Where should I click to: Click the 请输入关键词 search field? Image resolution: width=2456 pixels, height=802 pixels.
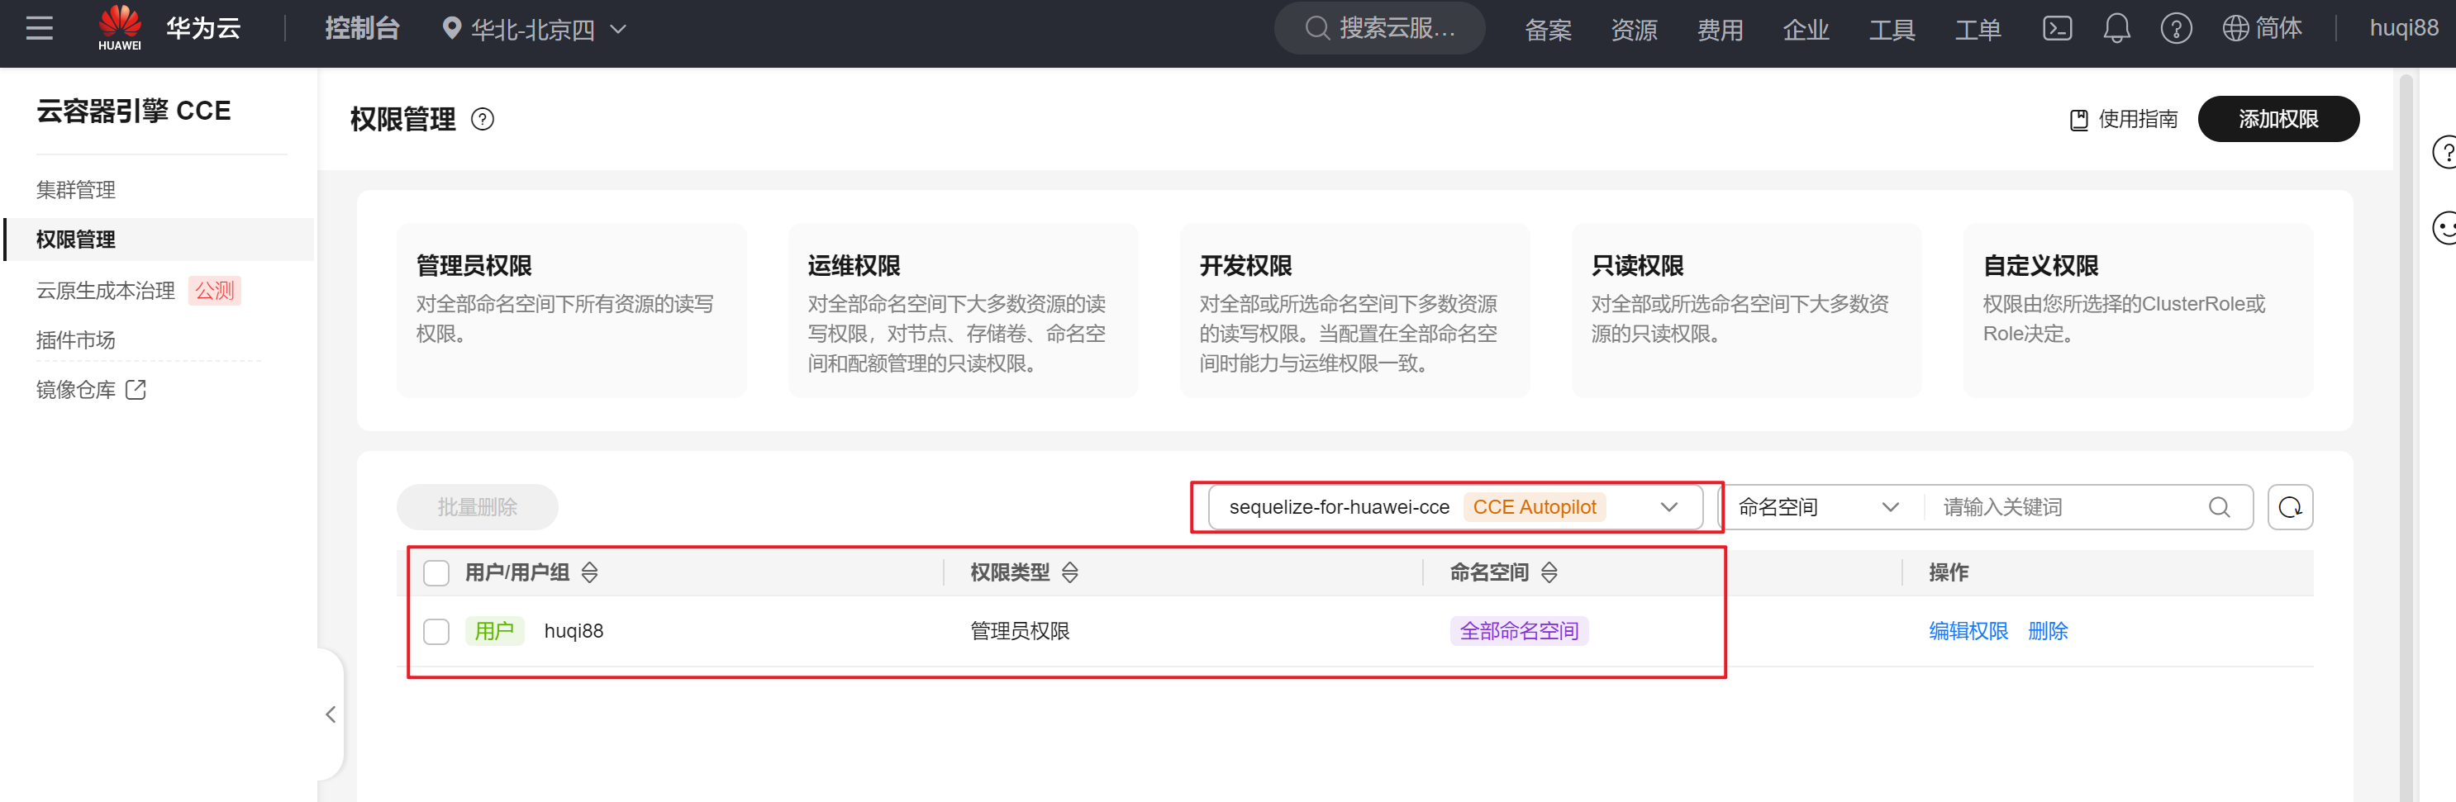point(2069,507)
